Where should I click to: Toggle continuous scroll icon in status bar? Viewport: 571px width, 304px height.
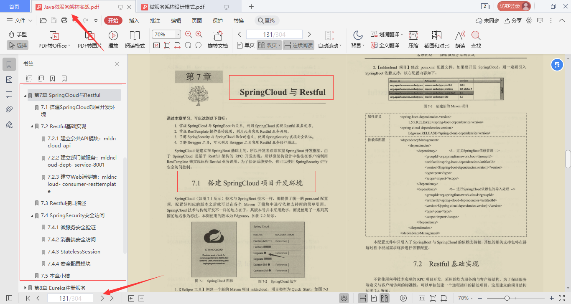pos(363,298)
